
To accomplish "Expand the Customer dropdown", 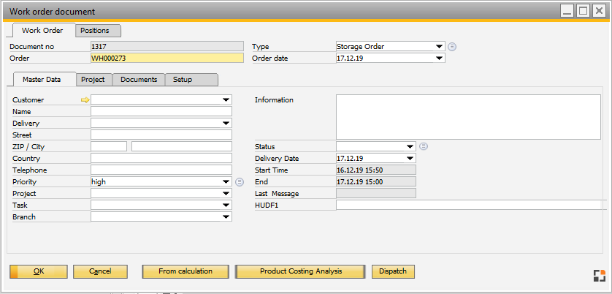I will click(226, 100).
